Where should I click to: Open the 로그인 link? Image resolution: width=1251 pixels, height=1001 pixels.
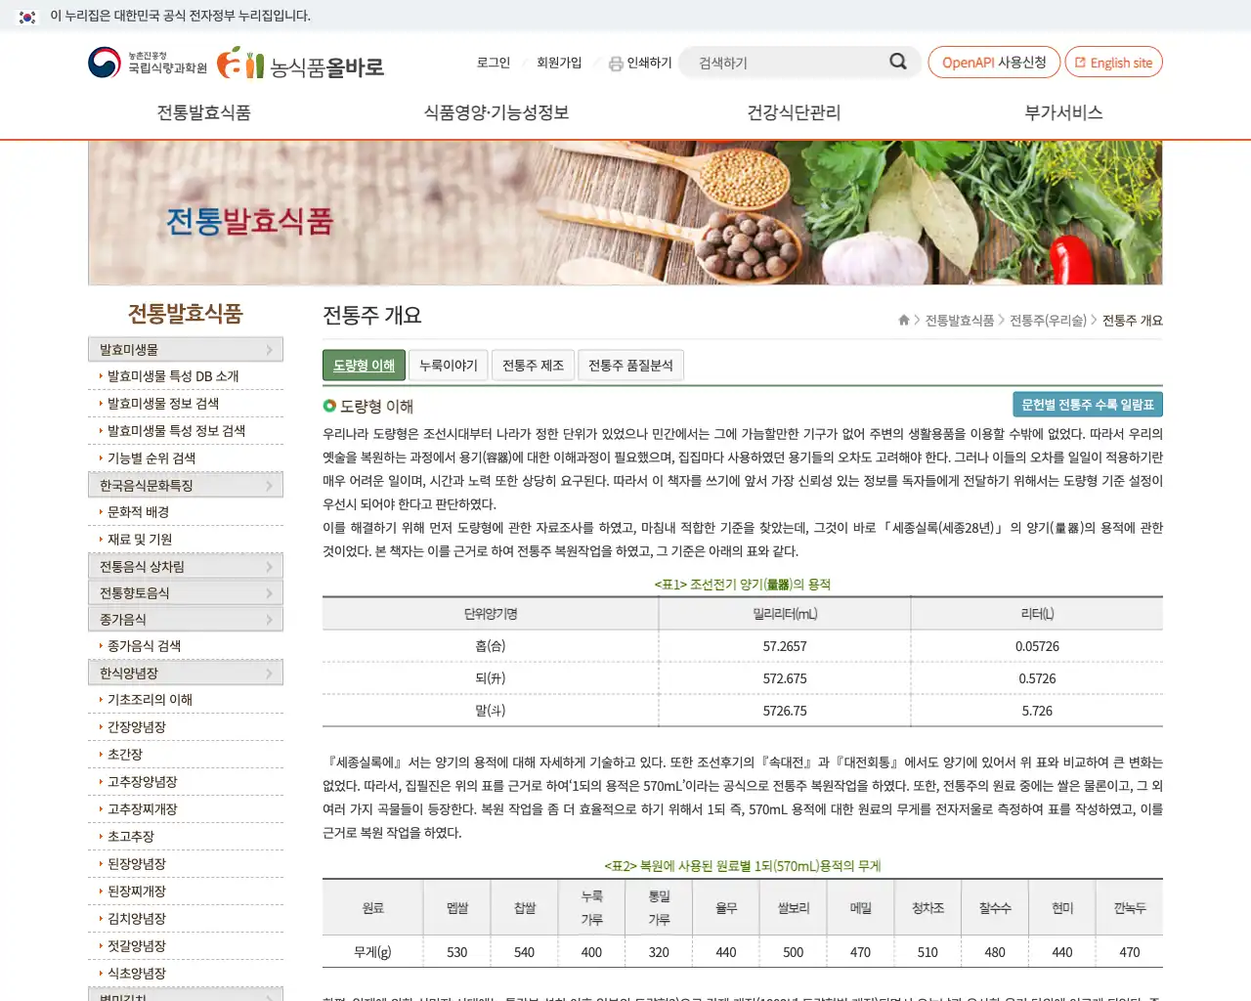(492, 63)
